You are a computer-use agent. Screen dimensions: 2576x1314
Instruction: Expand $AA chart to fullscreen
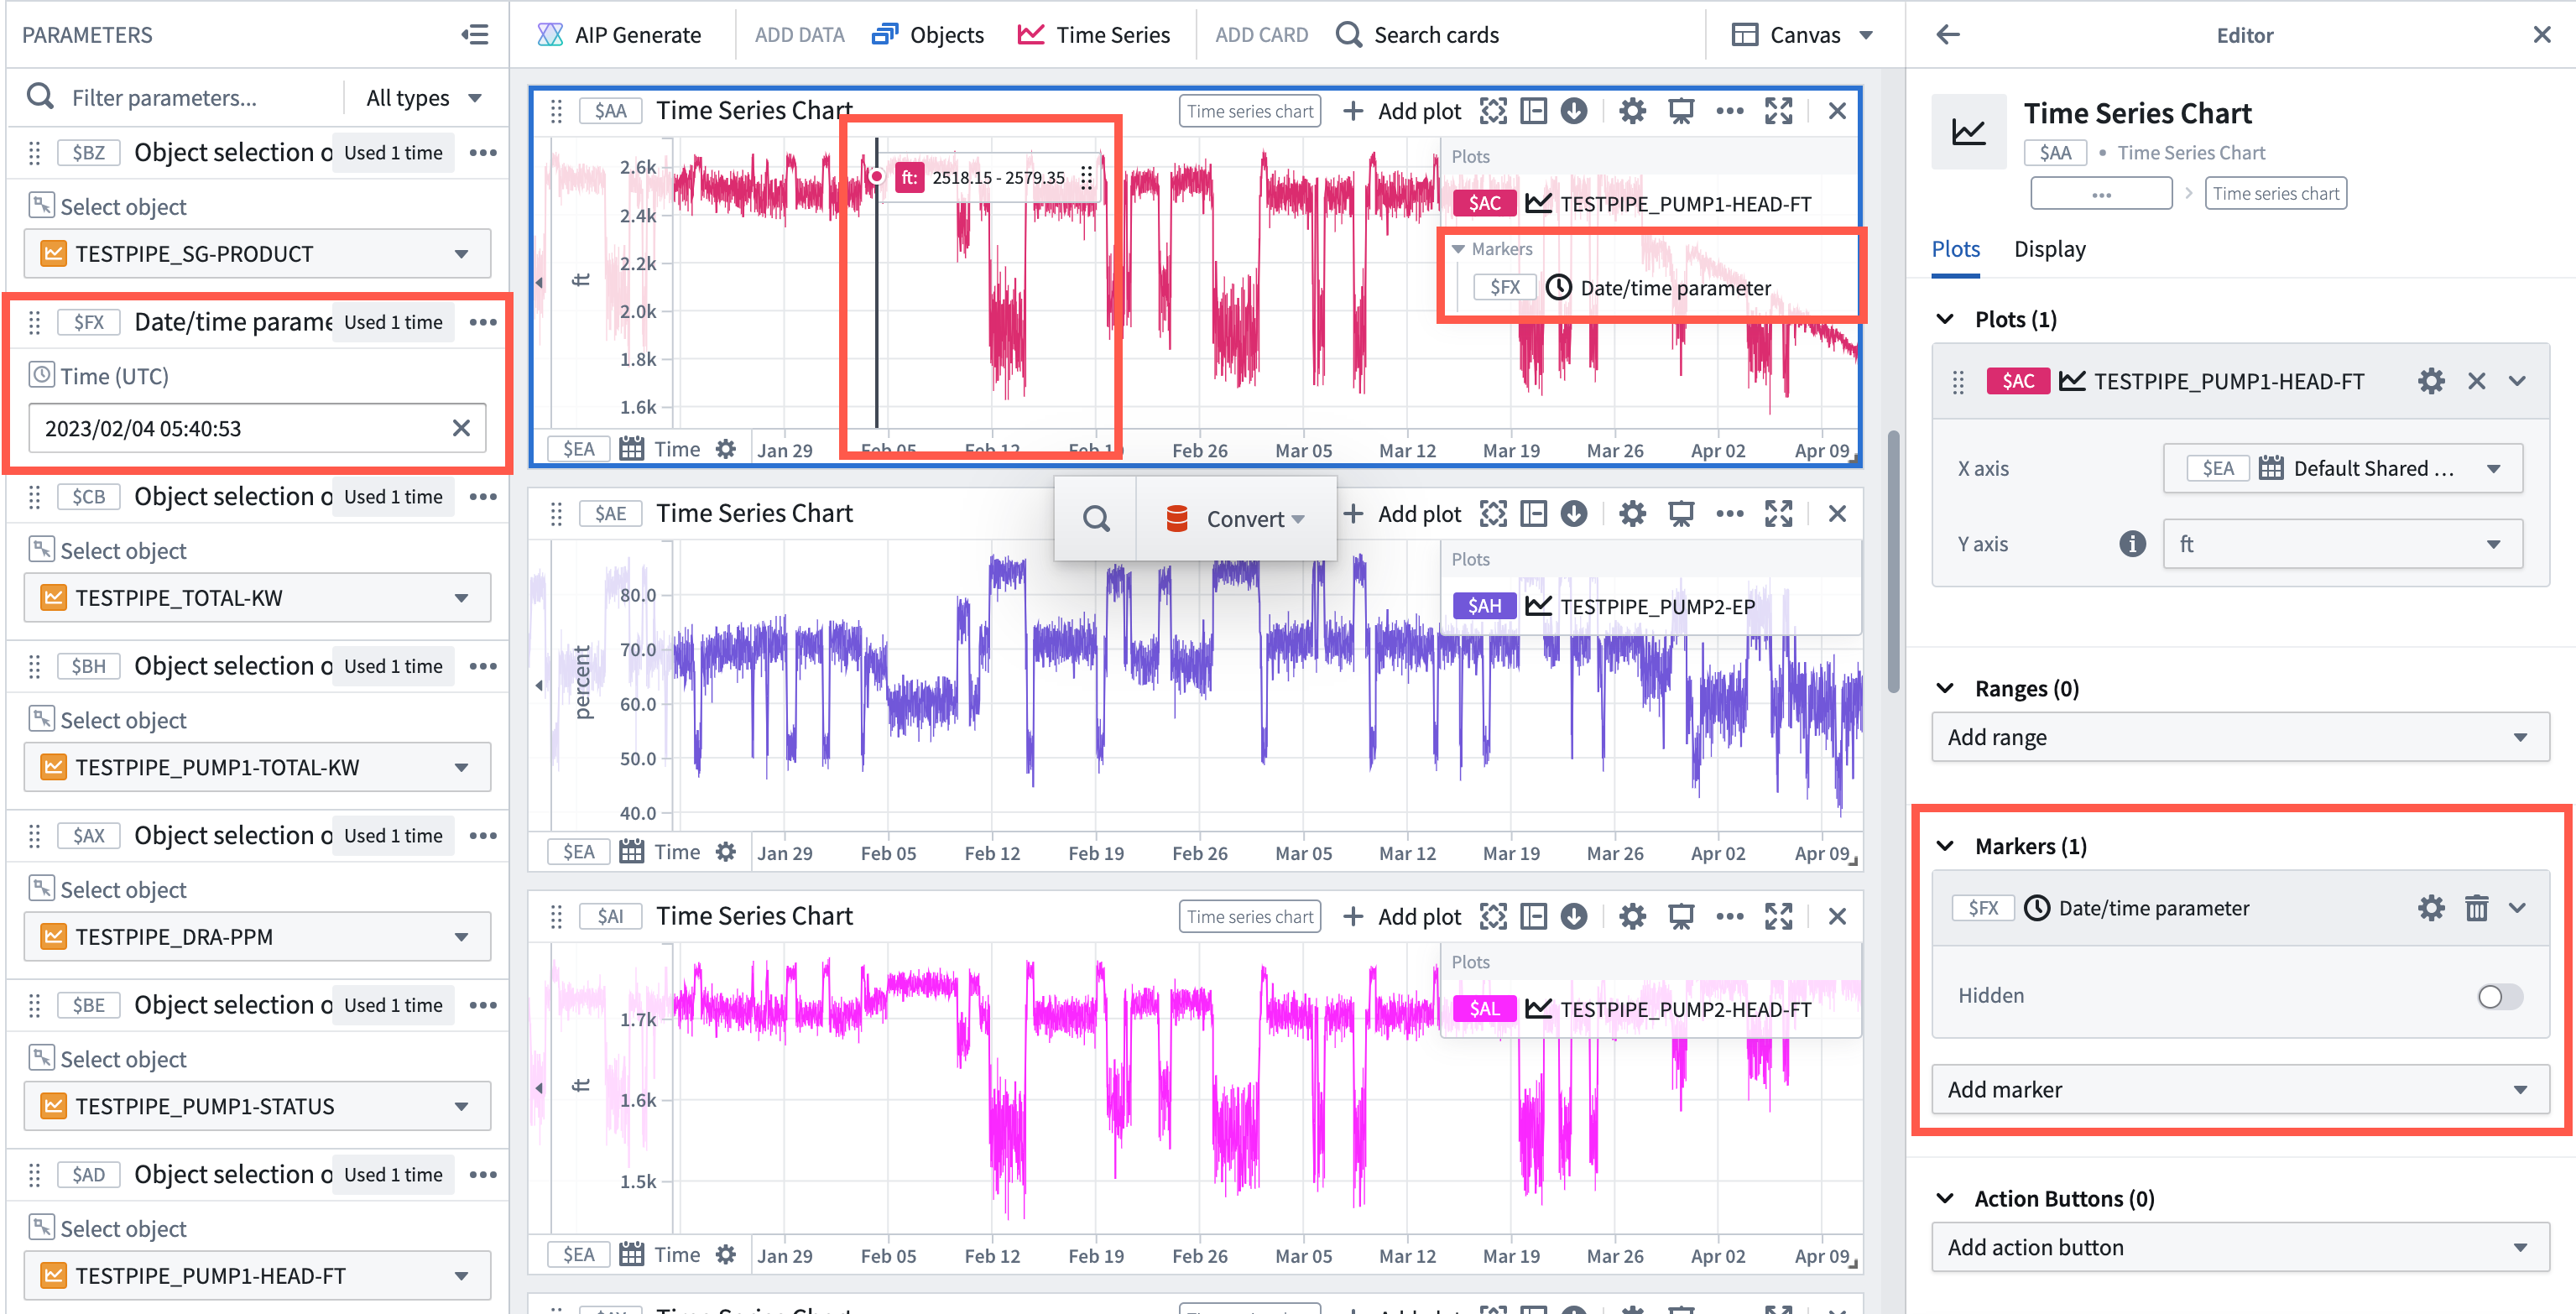pyautogui.click(x=1778, y=111)
